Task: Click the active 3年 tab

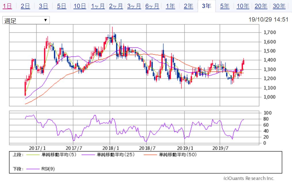Action: [x=207, y=6]
